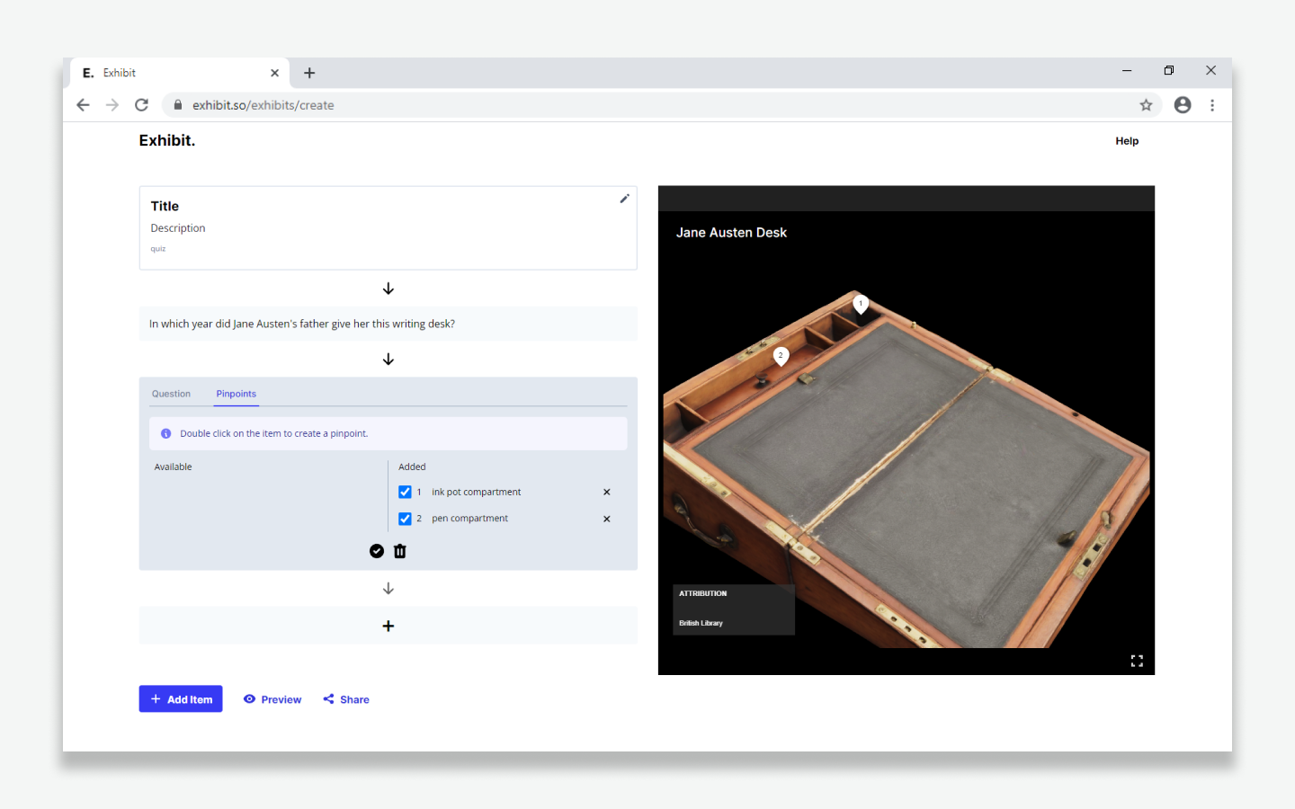
Task: Open the browser profile icon
Action: 1183,105
